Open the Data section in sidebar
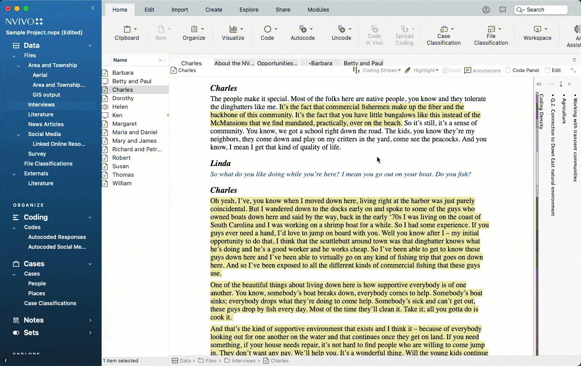This screenshot has width=581, height=366. pos(31,45)
